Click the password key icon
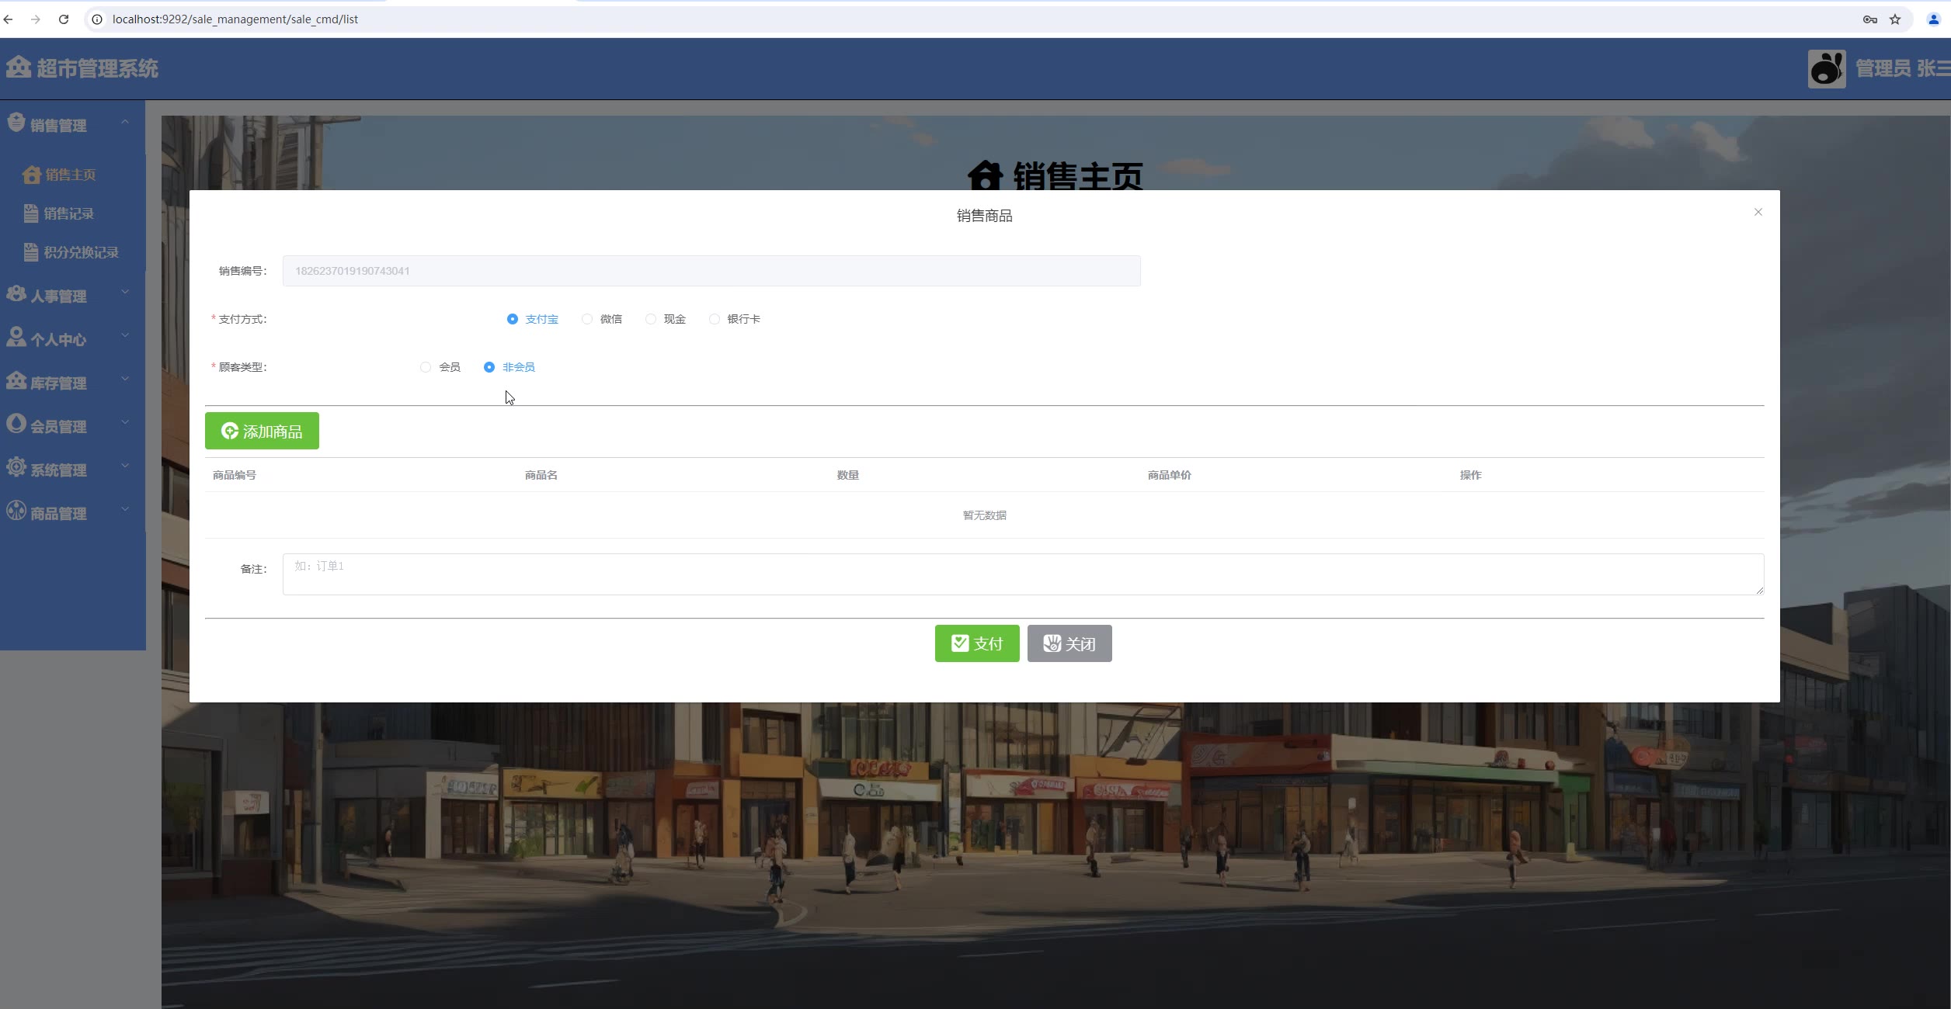 pos(1870,19)
